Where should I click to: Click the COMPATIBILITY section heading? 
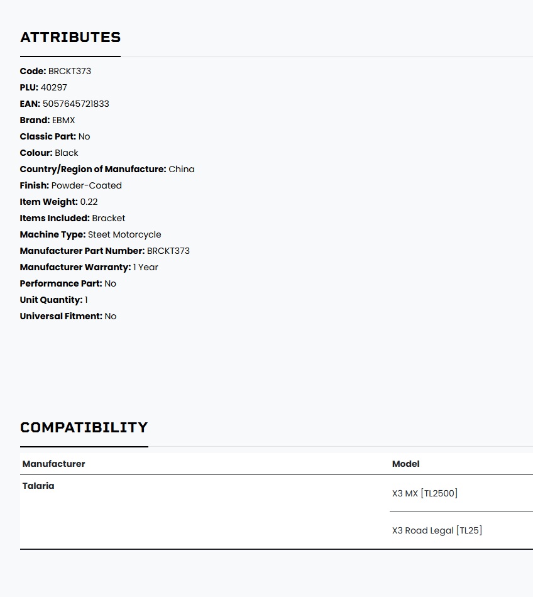[x=84, y=427]
